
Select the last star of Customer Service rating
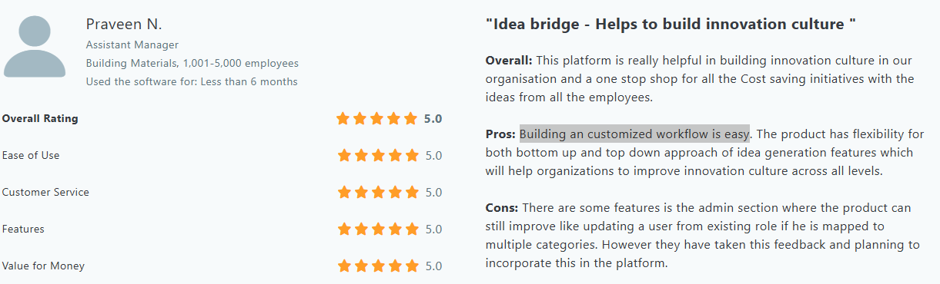click(x=411, y=193)
